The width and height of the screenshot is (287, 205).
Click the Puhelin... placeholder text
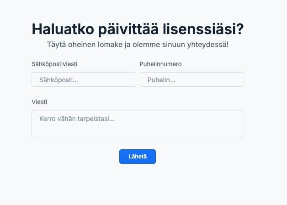(x=161, y=80)
